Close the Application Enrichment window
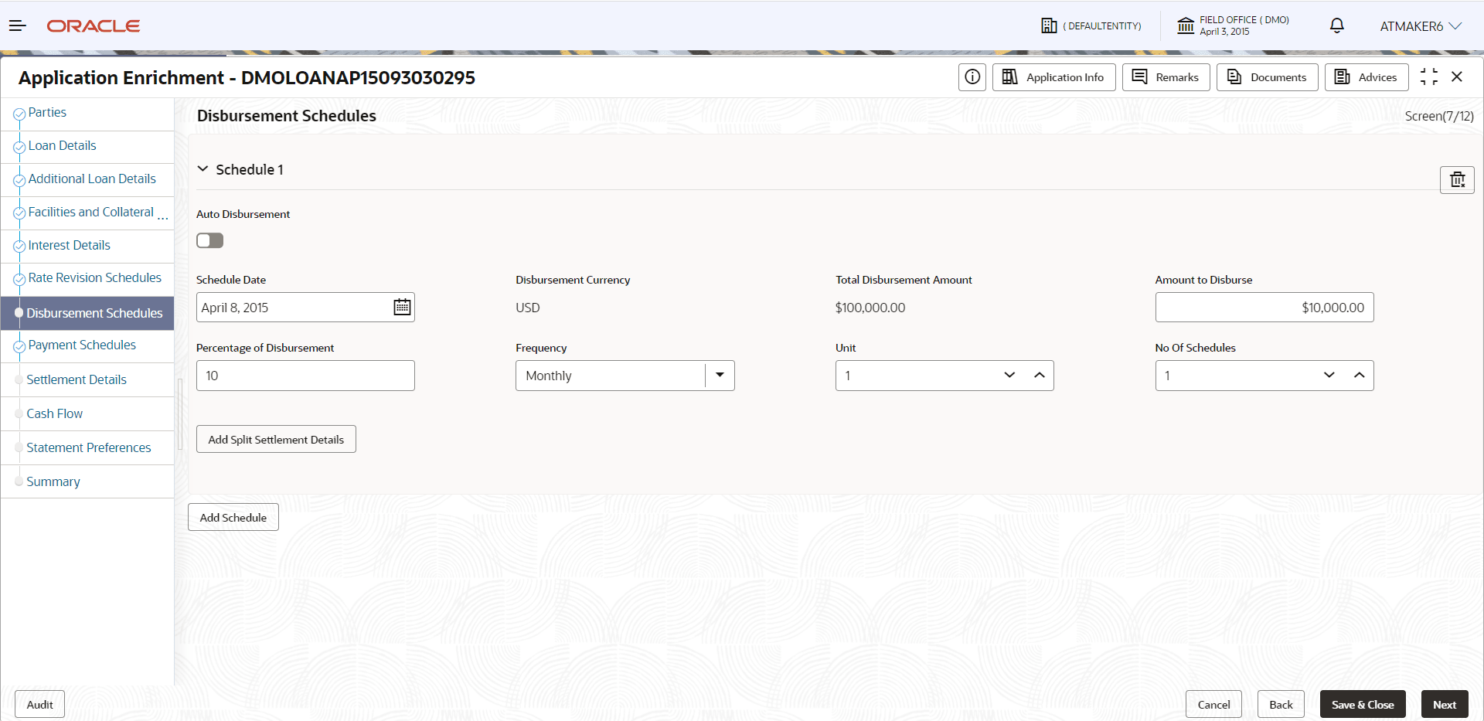Image resolution: width=1484 pixels, height=721 pixels. [x=1457, y=77]
